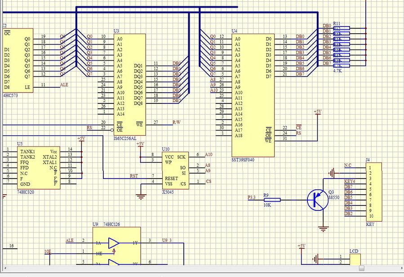Image resolution: width=404 pixels, height=277 pixels.
Task: Select the R/W net label on U3
Action: (x=177, y=122)
